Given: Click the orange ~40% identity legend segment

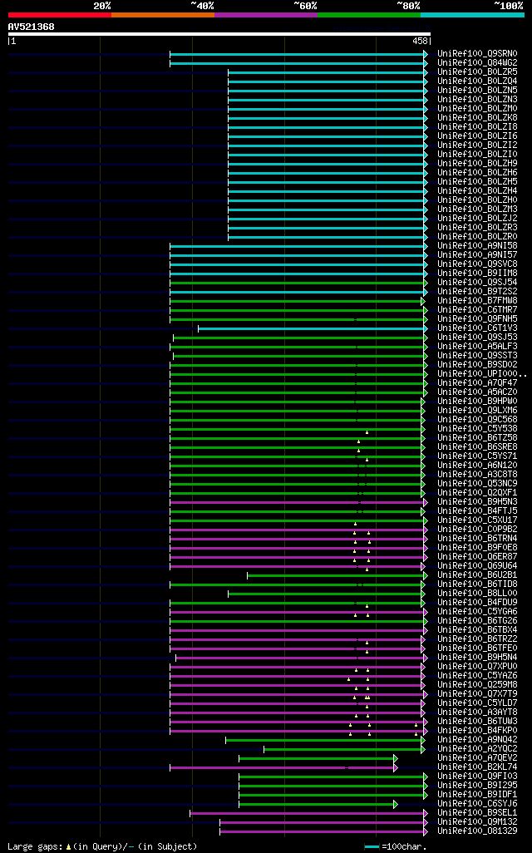Looking at the screenshot, I should [x=163, y=15].
